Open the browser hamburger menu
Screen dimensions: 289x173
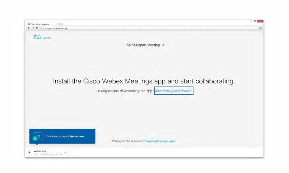click(x=261, y=28)
